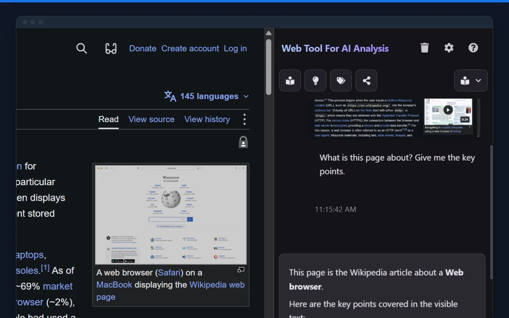This screenshot has width=509, height=318.
Task: Click the 11:15:42 AM timestamp
Action: 336,209
